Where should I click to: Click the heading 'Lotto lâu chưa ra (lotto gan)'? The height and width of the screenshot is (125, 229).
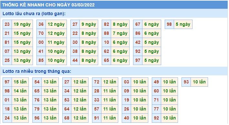tap(34, 14)
